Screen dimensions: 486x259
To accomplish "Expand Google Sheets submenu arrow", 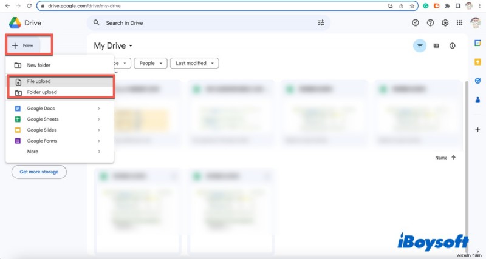I will (x=99, y=119).
